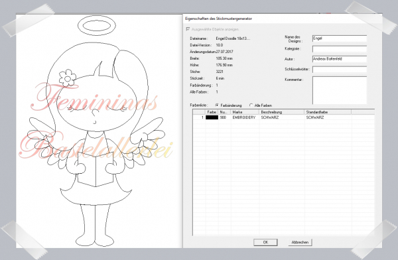Image resolution: width=398 pixels, height=260 pixels.
Task: Click the Farbe column header
Action: tap(212, 112)
